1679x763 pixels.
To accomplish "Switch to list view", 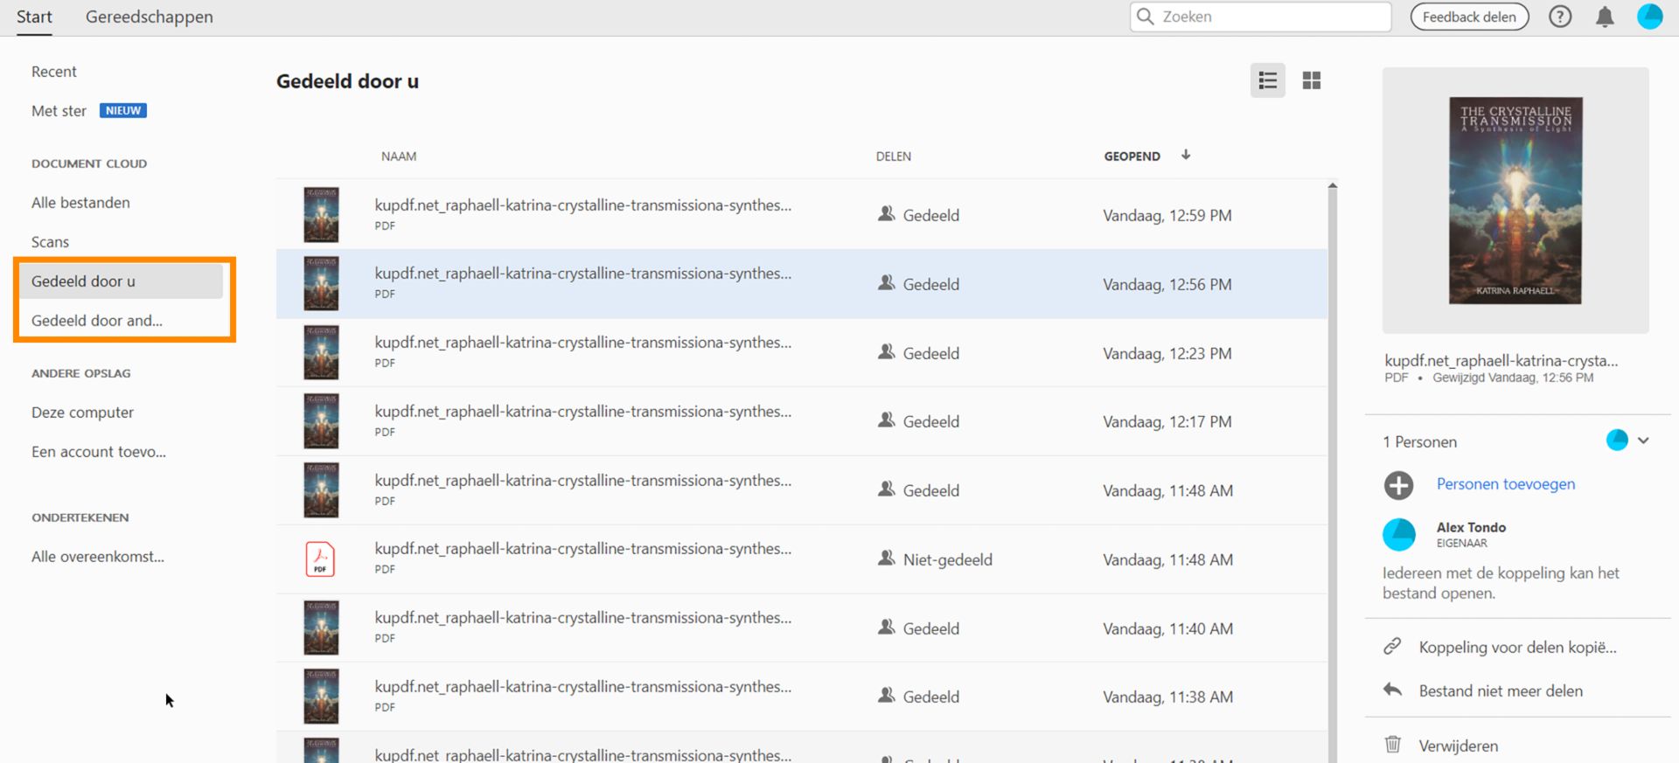I will pyautogui.click(x=1267, y=81).
